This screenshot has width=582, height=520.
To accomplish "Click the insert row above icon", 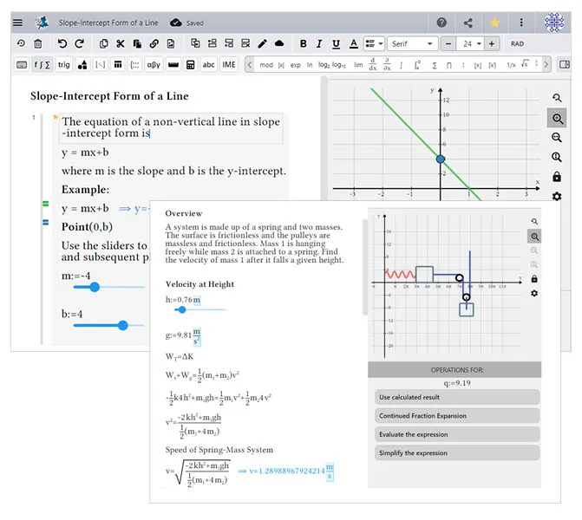I will pyautogui.click(x=213, y=43).
